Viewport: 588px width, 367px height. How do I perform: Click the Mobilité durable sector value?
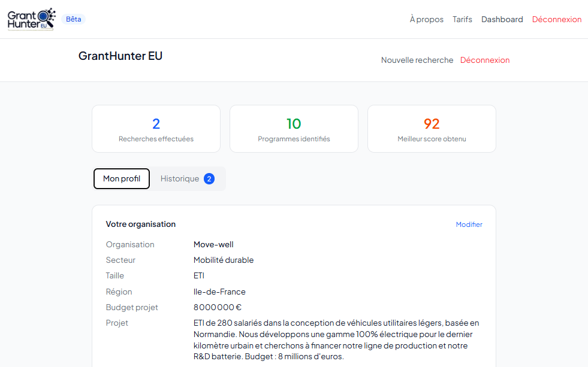point(224,260)
